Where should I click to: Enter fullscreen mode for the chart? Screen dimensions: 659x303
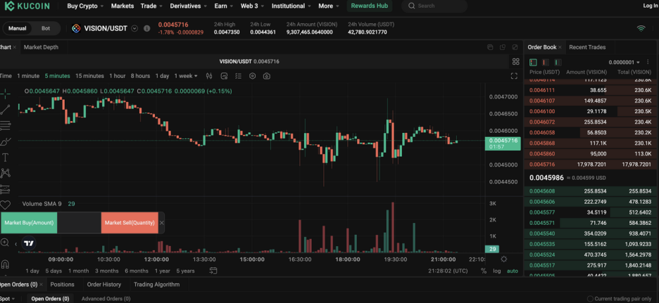tap(513, 76)
